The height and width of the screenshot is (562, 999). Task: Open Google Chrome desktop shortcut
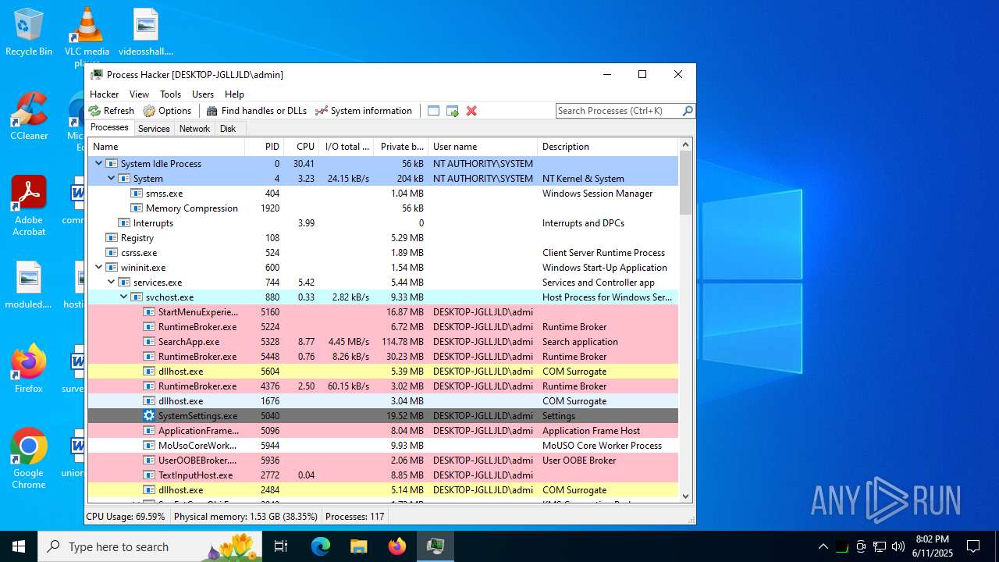pyautogui.click(x=29, y=459)
